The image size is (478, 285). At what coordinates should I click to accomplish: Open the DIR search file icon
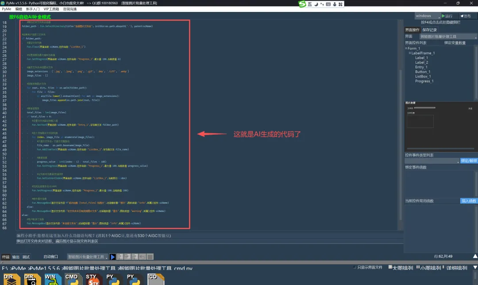pyautogui.click(x=32, y=279)
